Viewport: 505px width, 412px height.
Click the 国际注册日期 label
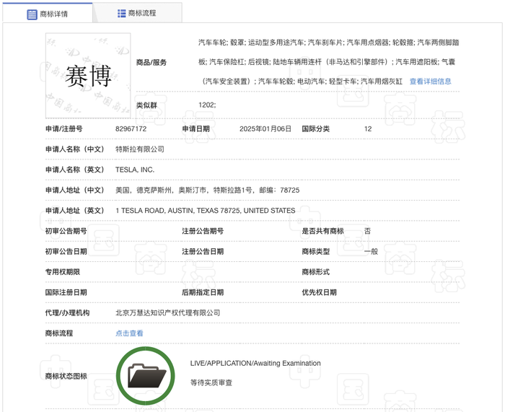(x=66, y=292)
